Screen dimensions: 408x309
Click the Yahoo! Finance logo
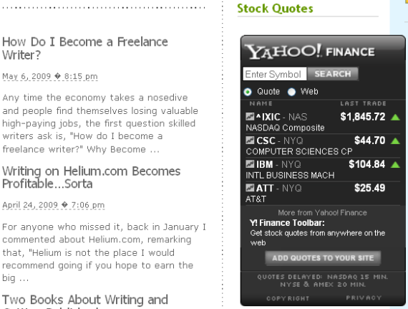pos(310,52)
